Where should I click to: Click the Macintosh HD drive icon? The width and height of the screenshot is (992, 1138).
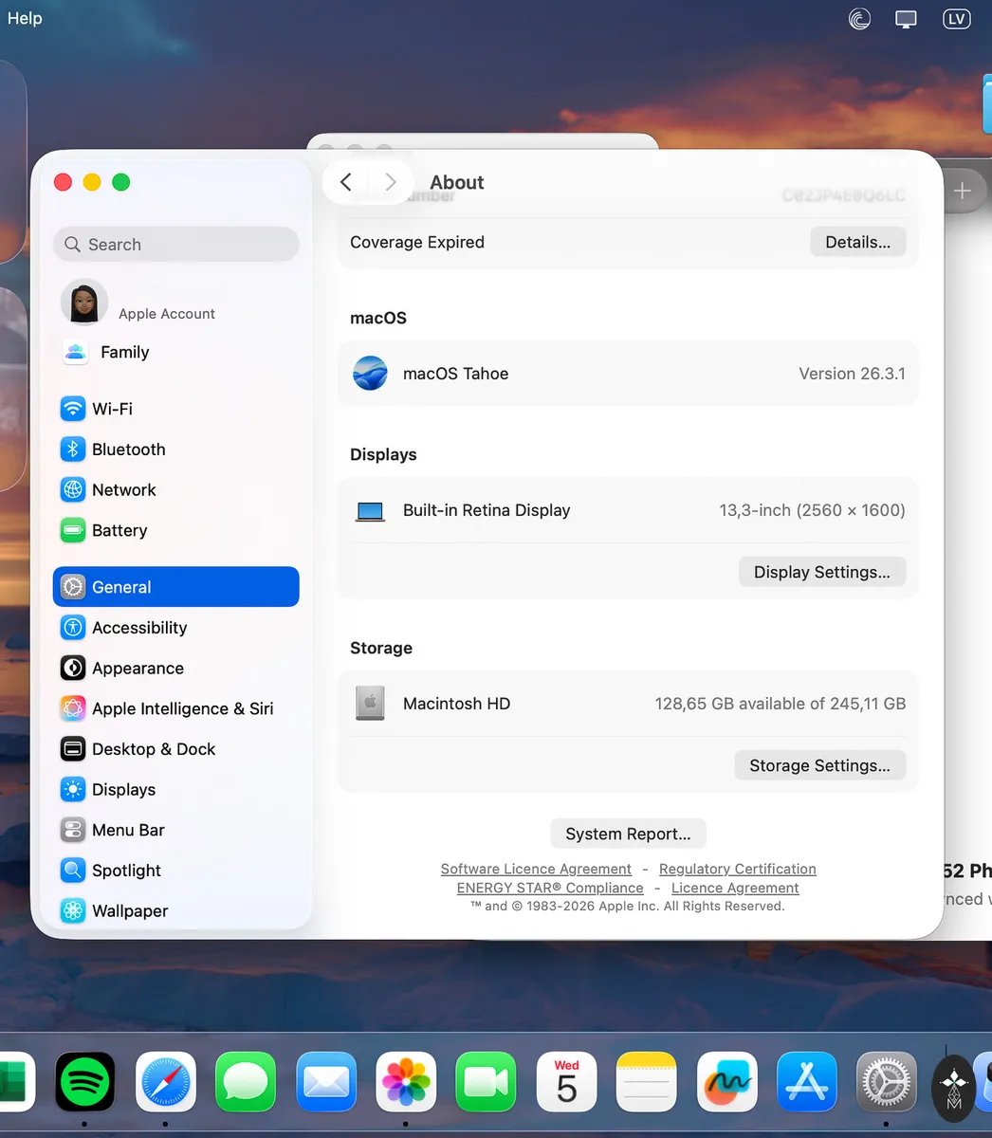[370, 704]
